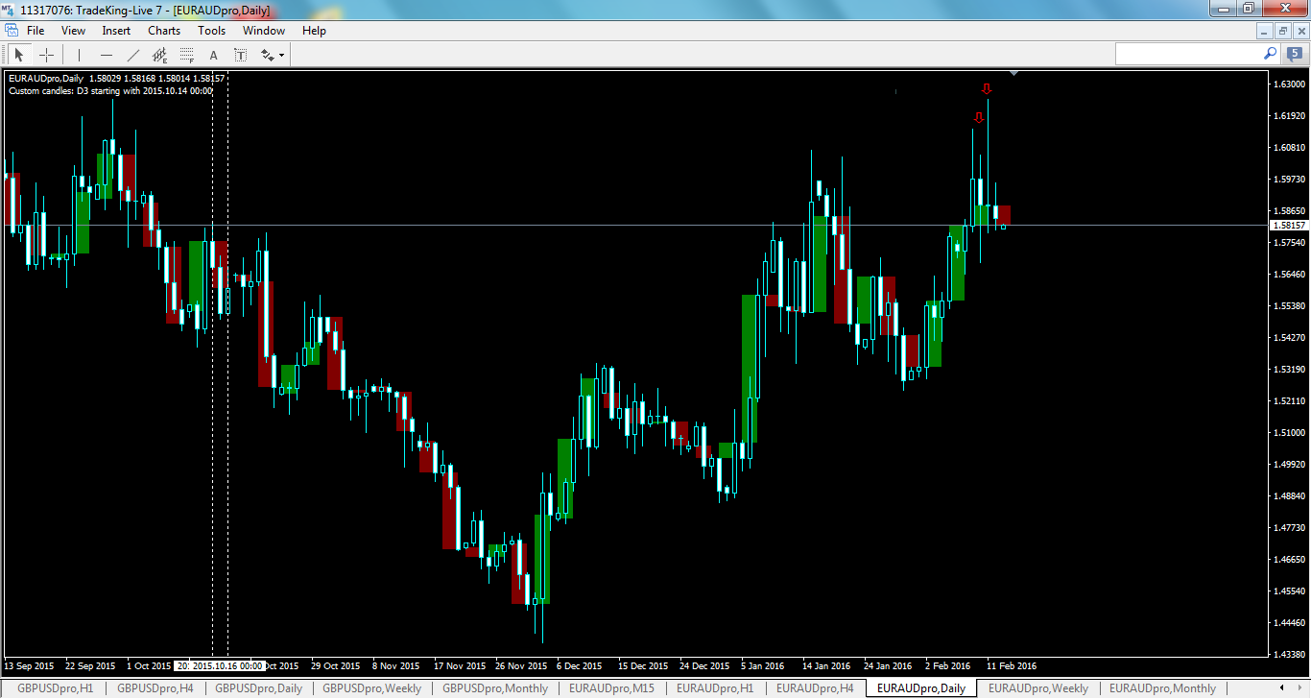Open the View menu

click(x=73, y=31)
